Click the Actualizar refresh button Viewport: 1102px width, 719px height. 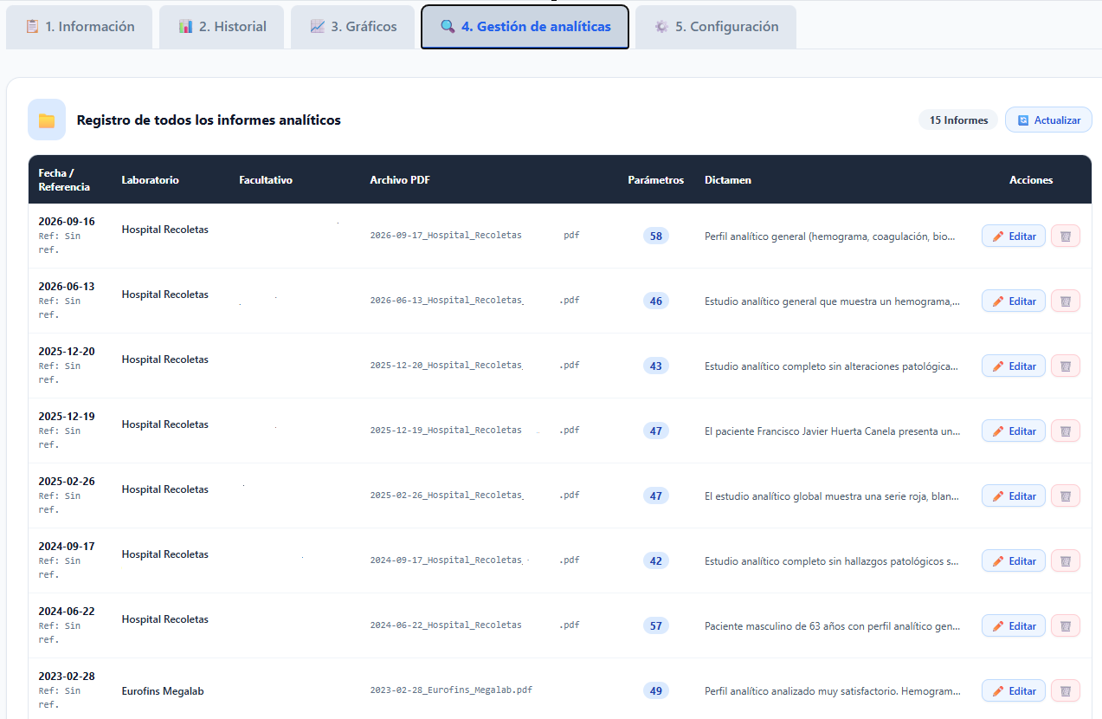point(1048,120)
